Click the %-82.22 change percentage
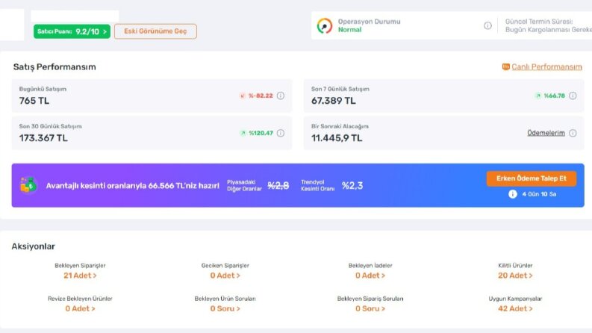The height and width of the screenshot is (333, 592). [261, 96]
